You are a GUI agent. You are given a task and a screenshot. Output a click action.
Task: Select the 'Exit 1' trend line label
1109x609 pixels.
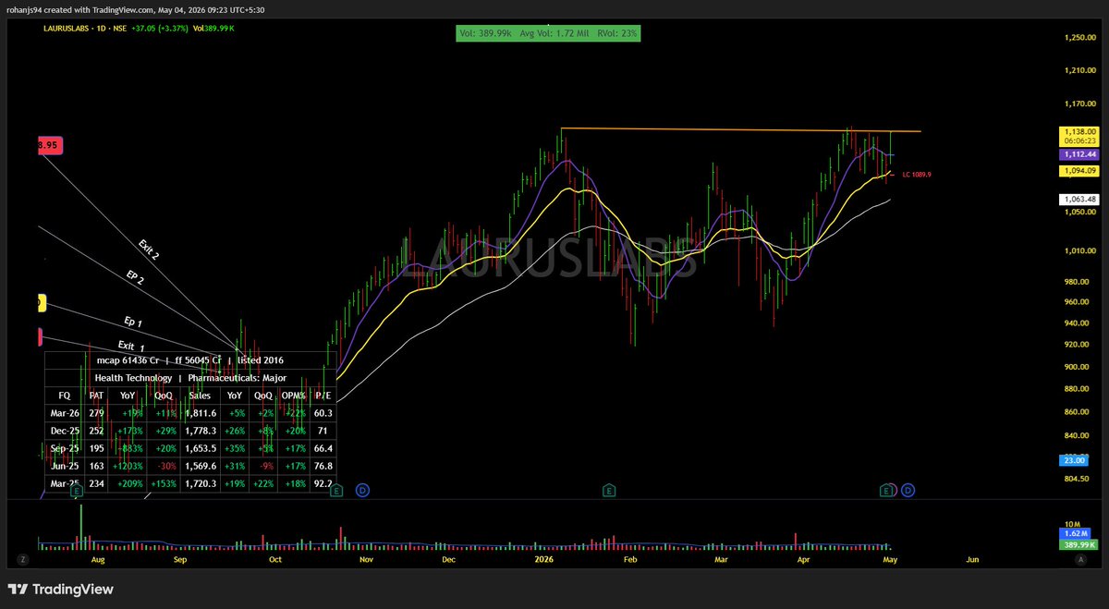click(x=132, y=347)
